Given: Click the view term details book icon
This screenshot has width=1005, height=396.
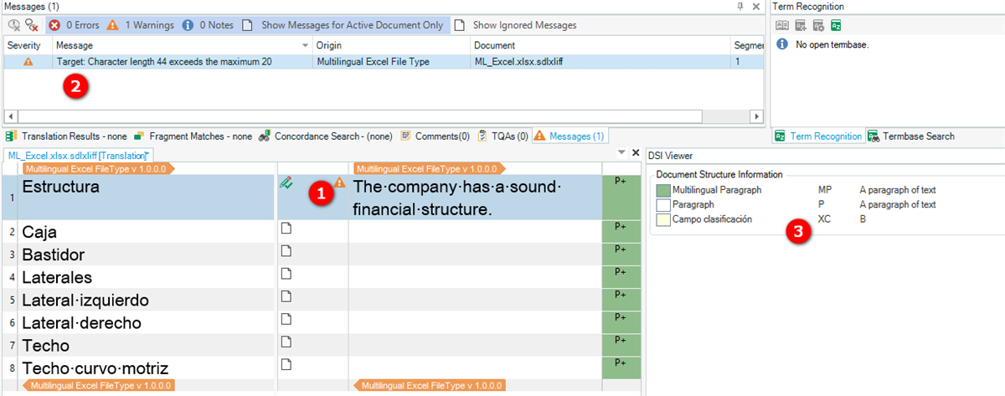Looking at the screenshot, I should [781, 25].
